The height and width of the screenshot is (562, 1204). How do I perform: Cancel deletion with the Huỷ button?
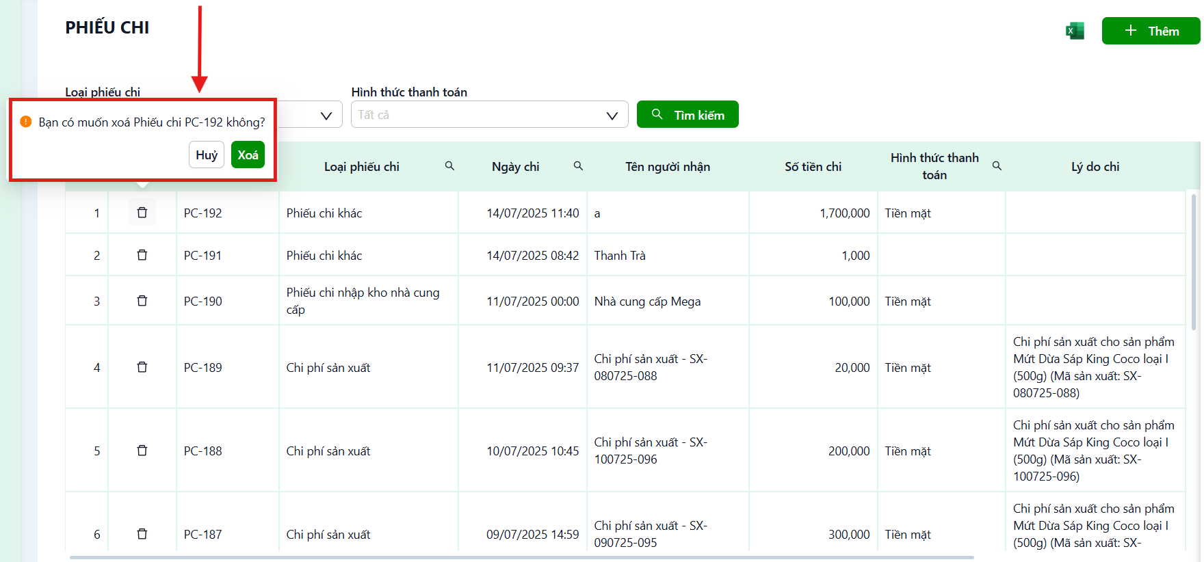click(x=207, y=155)
